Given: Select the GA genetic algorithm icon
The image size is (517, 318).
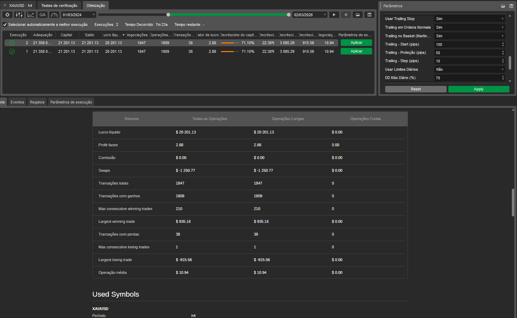Looking at the screenshot, I should pos(42,14).
